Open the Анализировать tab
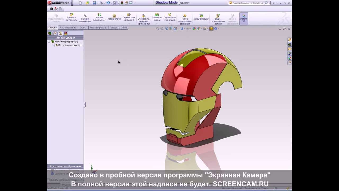 click(x=98, y=28)
